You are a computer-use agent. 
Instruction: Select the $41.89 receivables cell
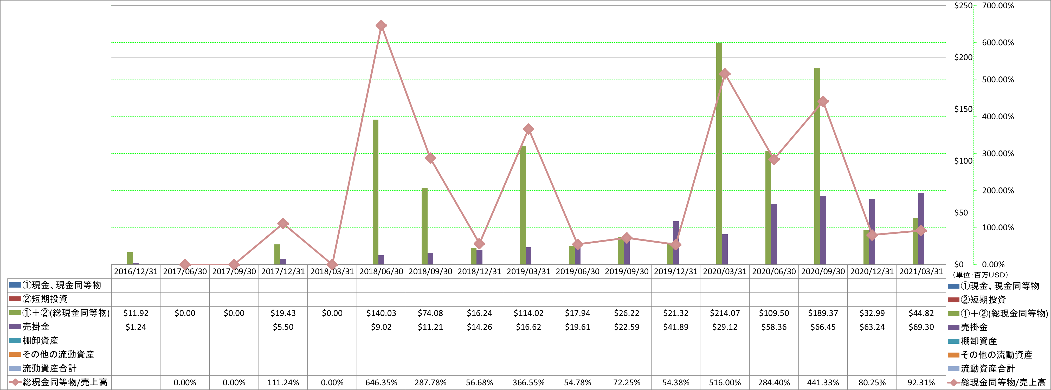676,327
